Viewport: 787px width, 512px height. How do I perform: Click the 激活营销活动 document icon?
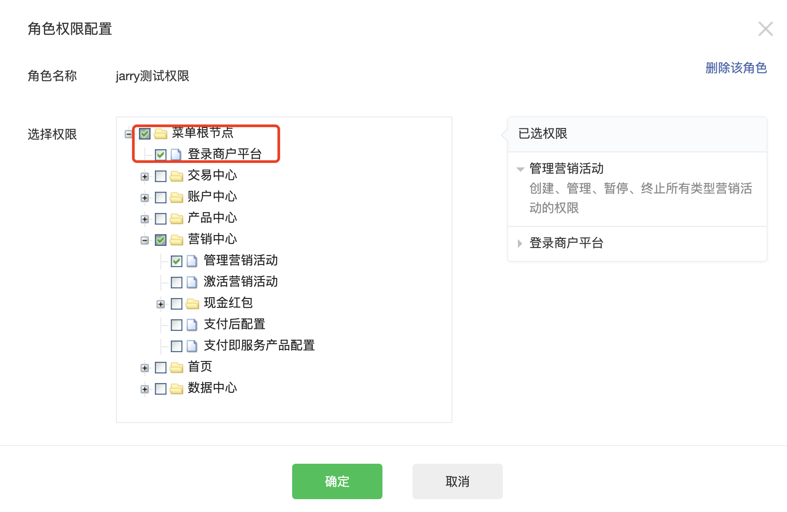pos(192,283)
